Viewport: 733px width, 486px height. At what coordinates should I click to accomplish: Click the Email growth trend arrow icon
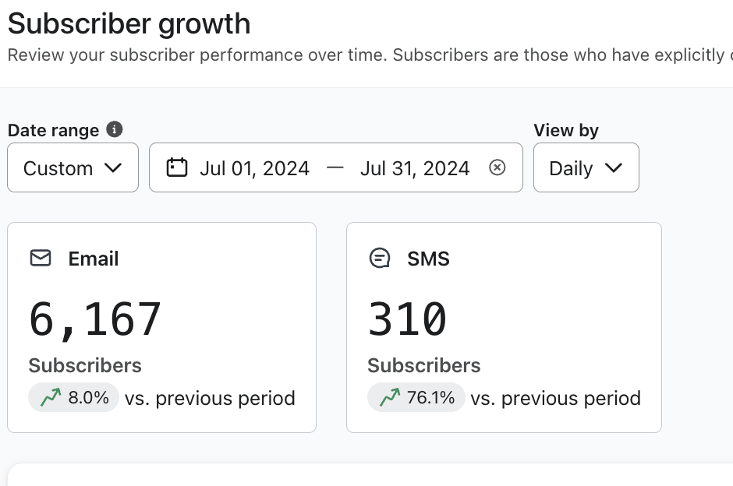tap(51, 398)
